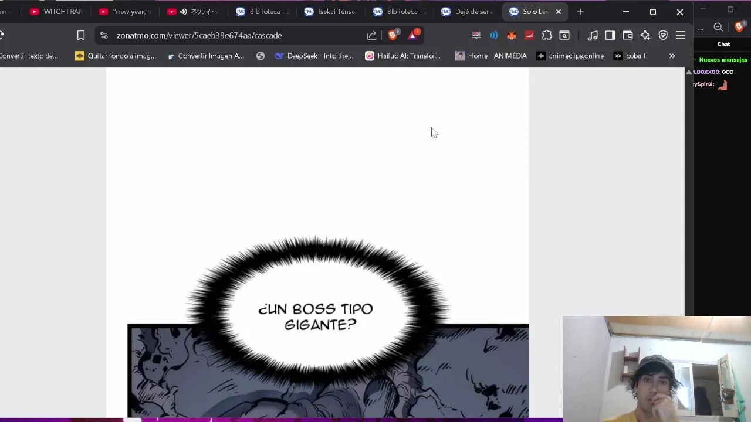The height and width of the screenshot is (422, 751).
Task: Show more bookmarks with the chevron
Action: click(672, 56)
